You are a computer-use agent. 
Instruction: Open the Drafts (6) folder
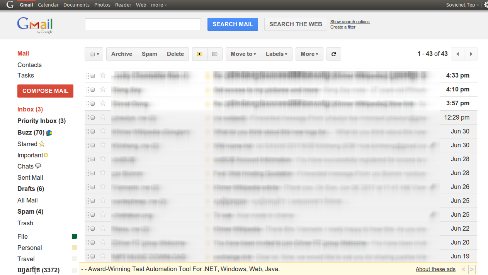31,189
